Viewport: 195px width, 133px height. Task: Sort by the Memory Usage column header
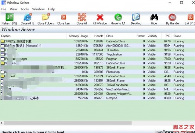point(78,36)
